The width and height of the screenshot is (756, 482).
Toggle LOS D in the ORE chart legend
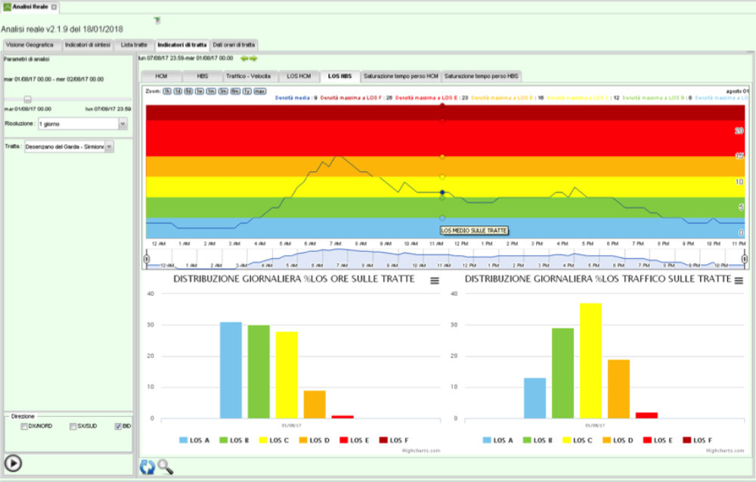click(x=314, y=440)
